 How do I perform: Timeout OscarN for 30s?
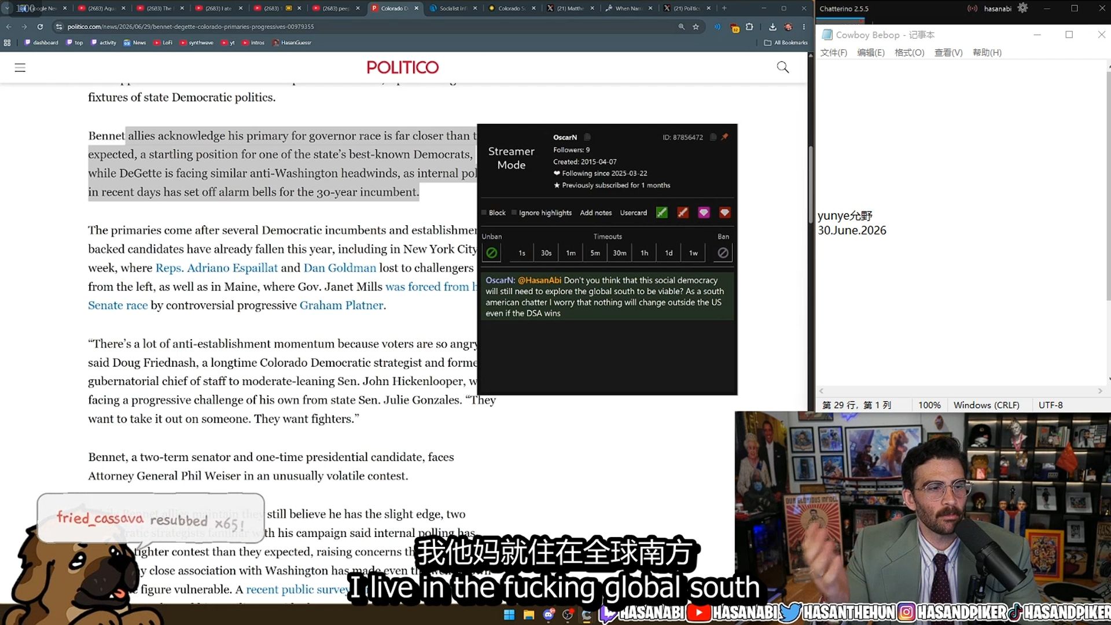click(x=546, y=253)
